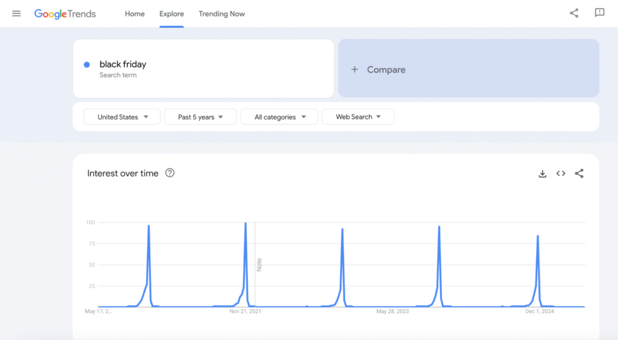The image size is (618, 340).
Task: Open help icon beside Interest over time
Action: [170, 173]
